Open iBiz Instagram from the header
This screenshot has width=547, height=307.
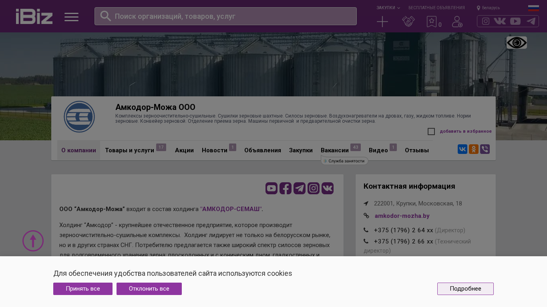[x=486, y=21]
